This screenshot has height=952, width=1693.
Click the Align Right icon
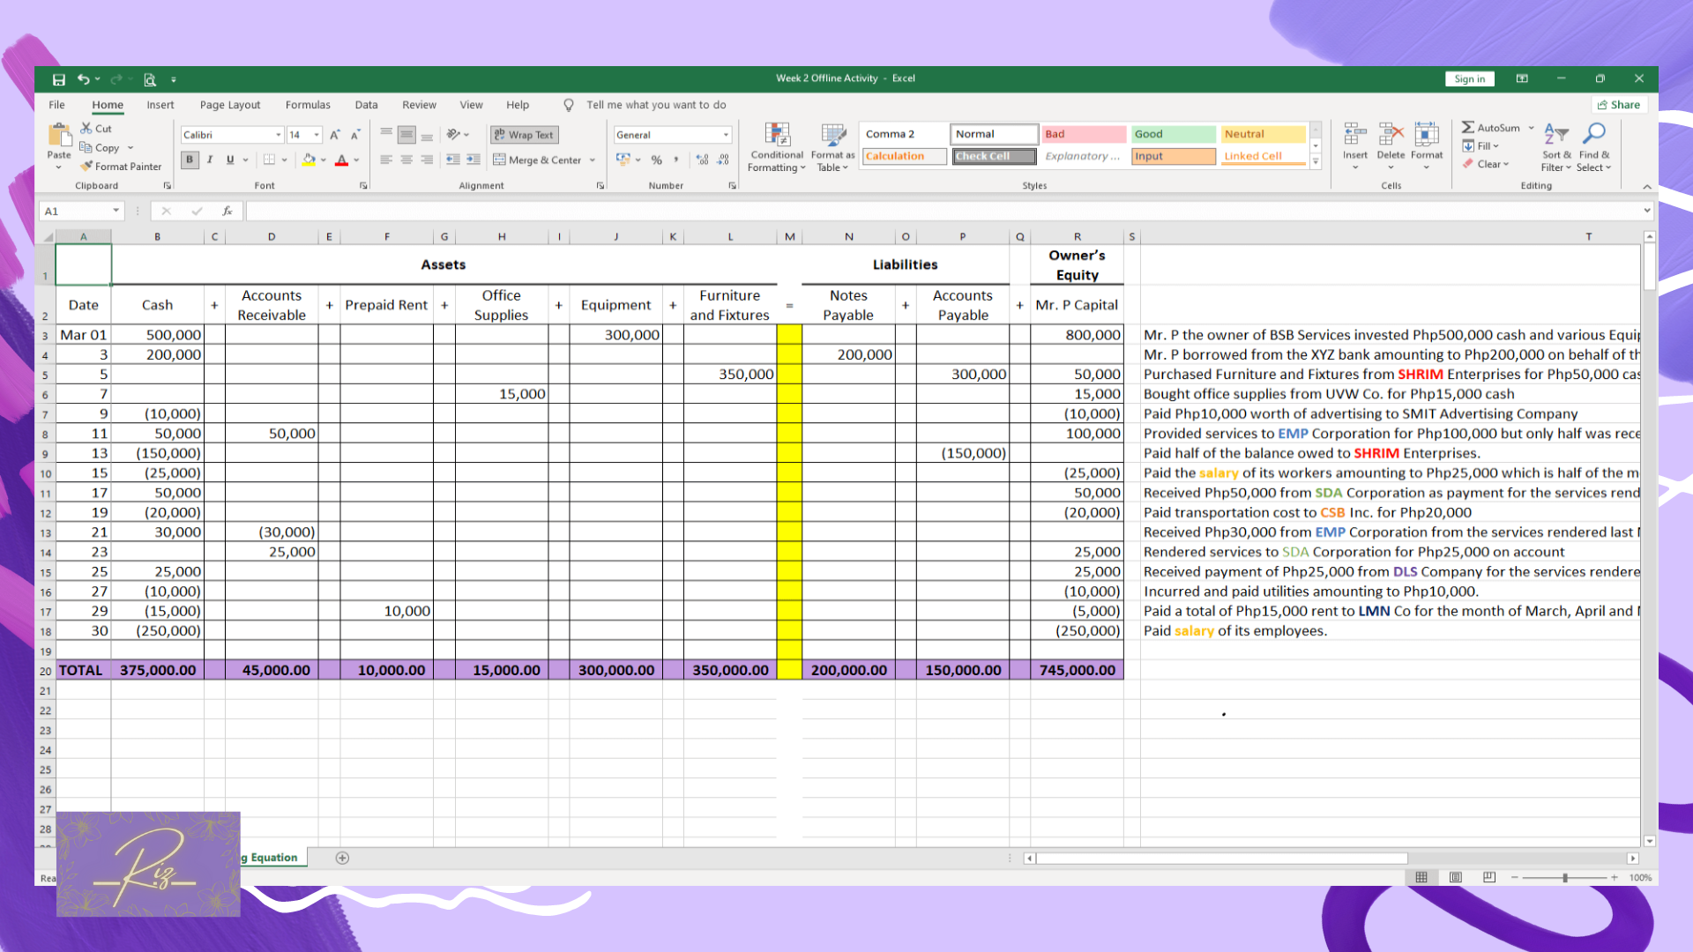tap(427, 160)
